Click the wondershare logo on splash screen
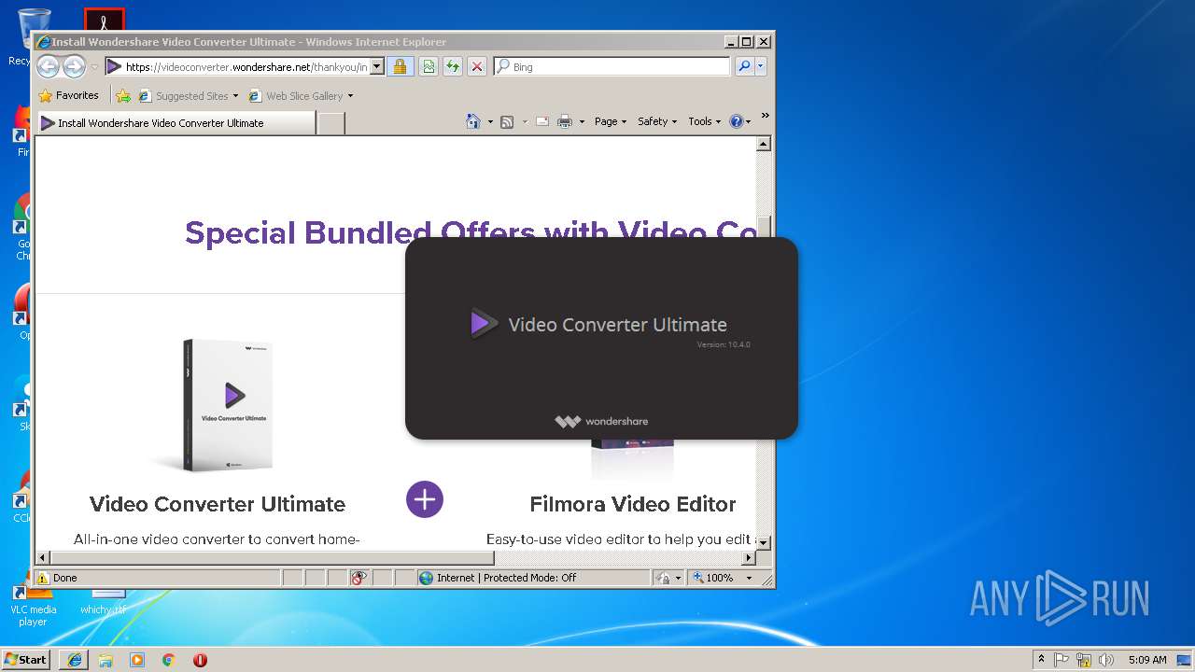Image resolution: width=1195 pixels, height=672 pixels. 601,421
